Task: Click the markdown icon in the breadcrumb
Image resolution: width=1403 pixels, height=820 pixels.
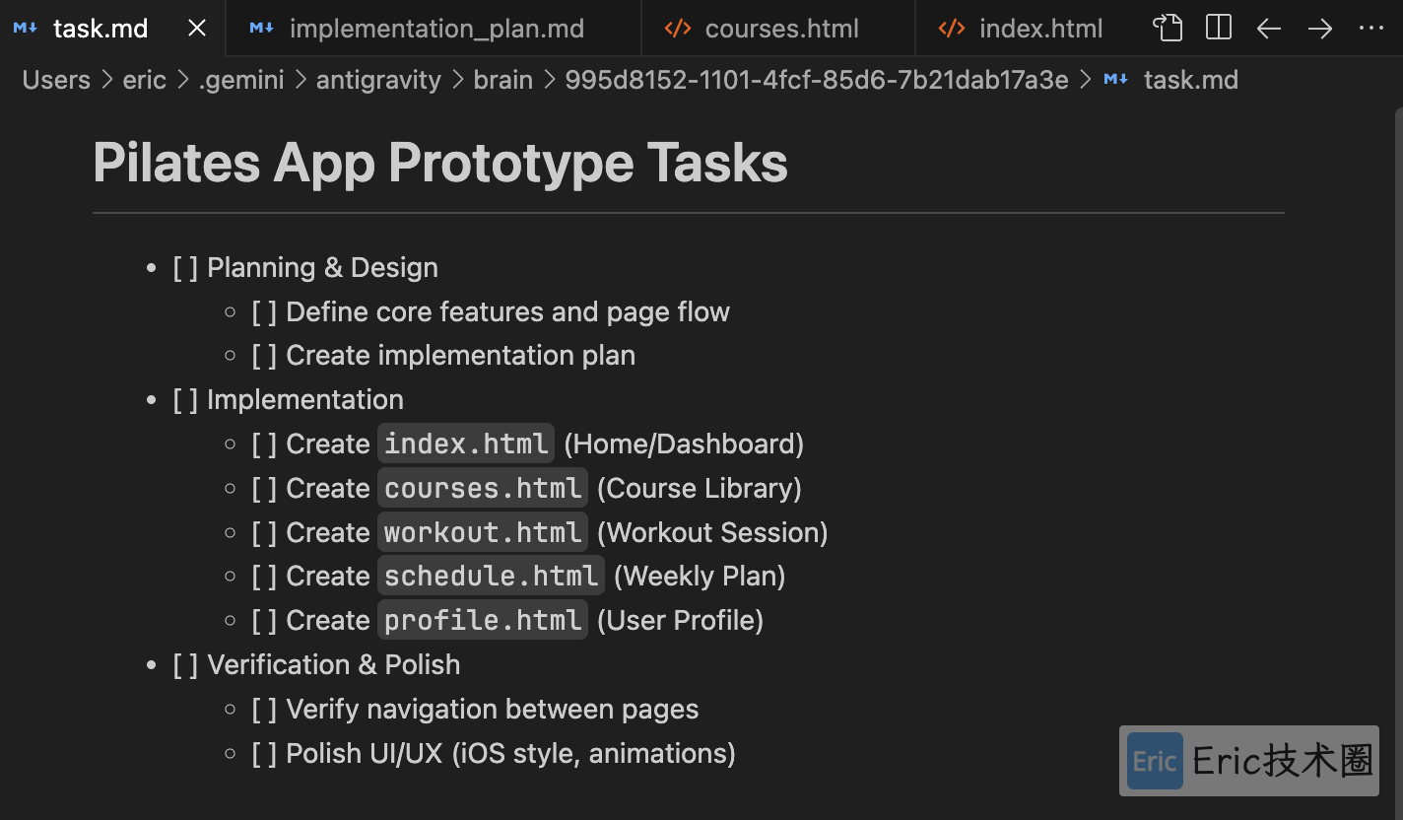Action: 1116,80
